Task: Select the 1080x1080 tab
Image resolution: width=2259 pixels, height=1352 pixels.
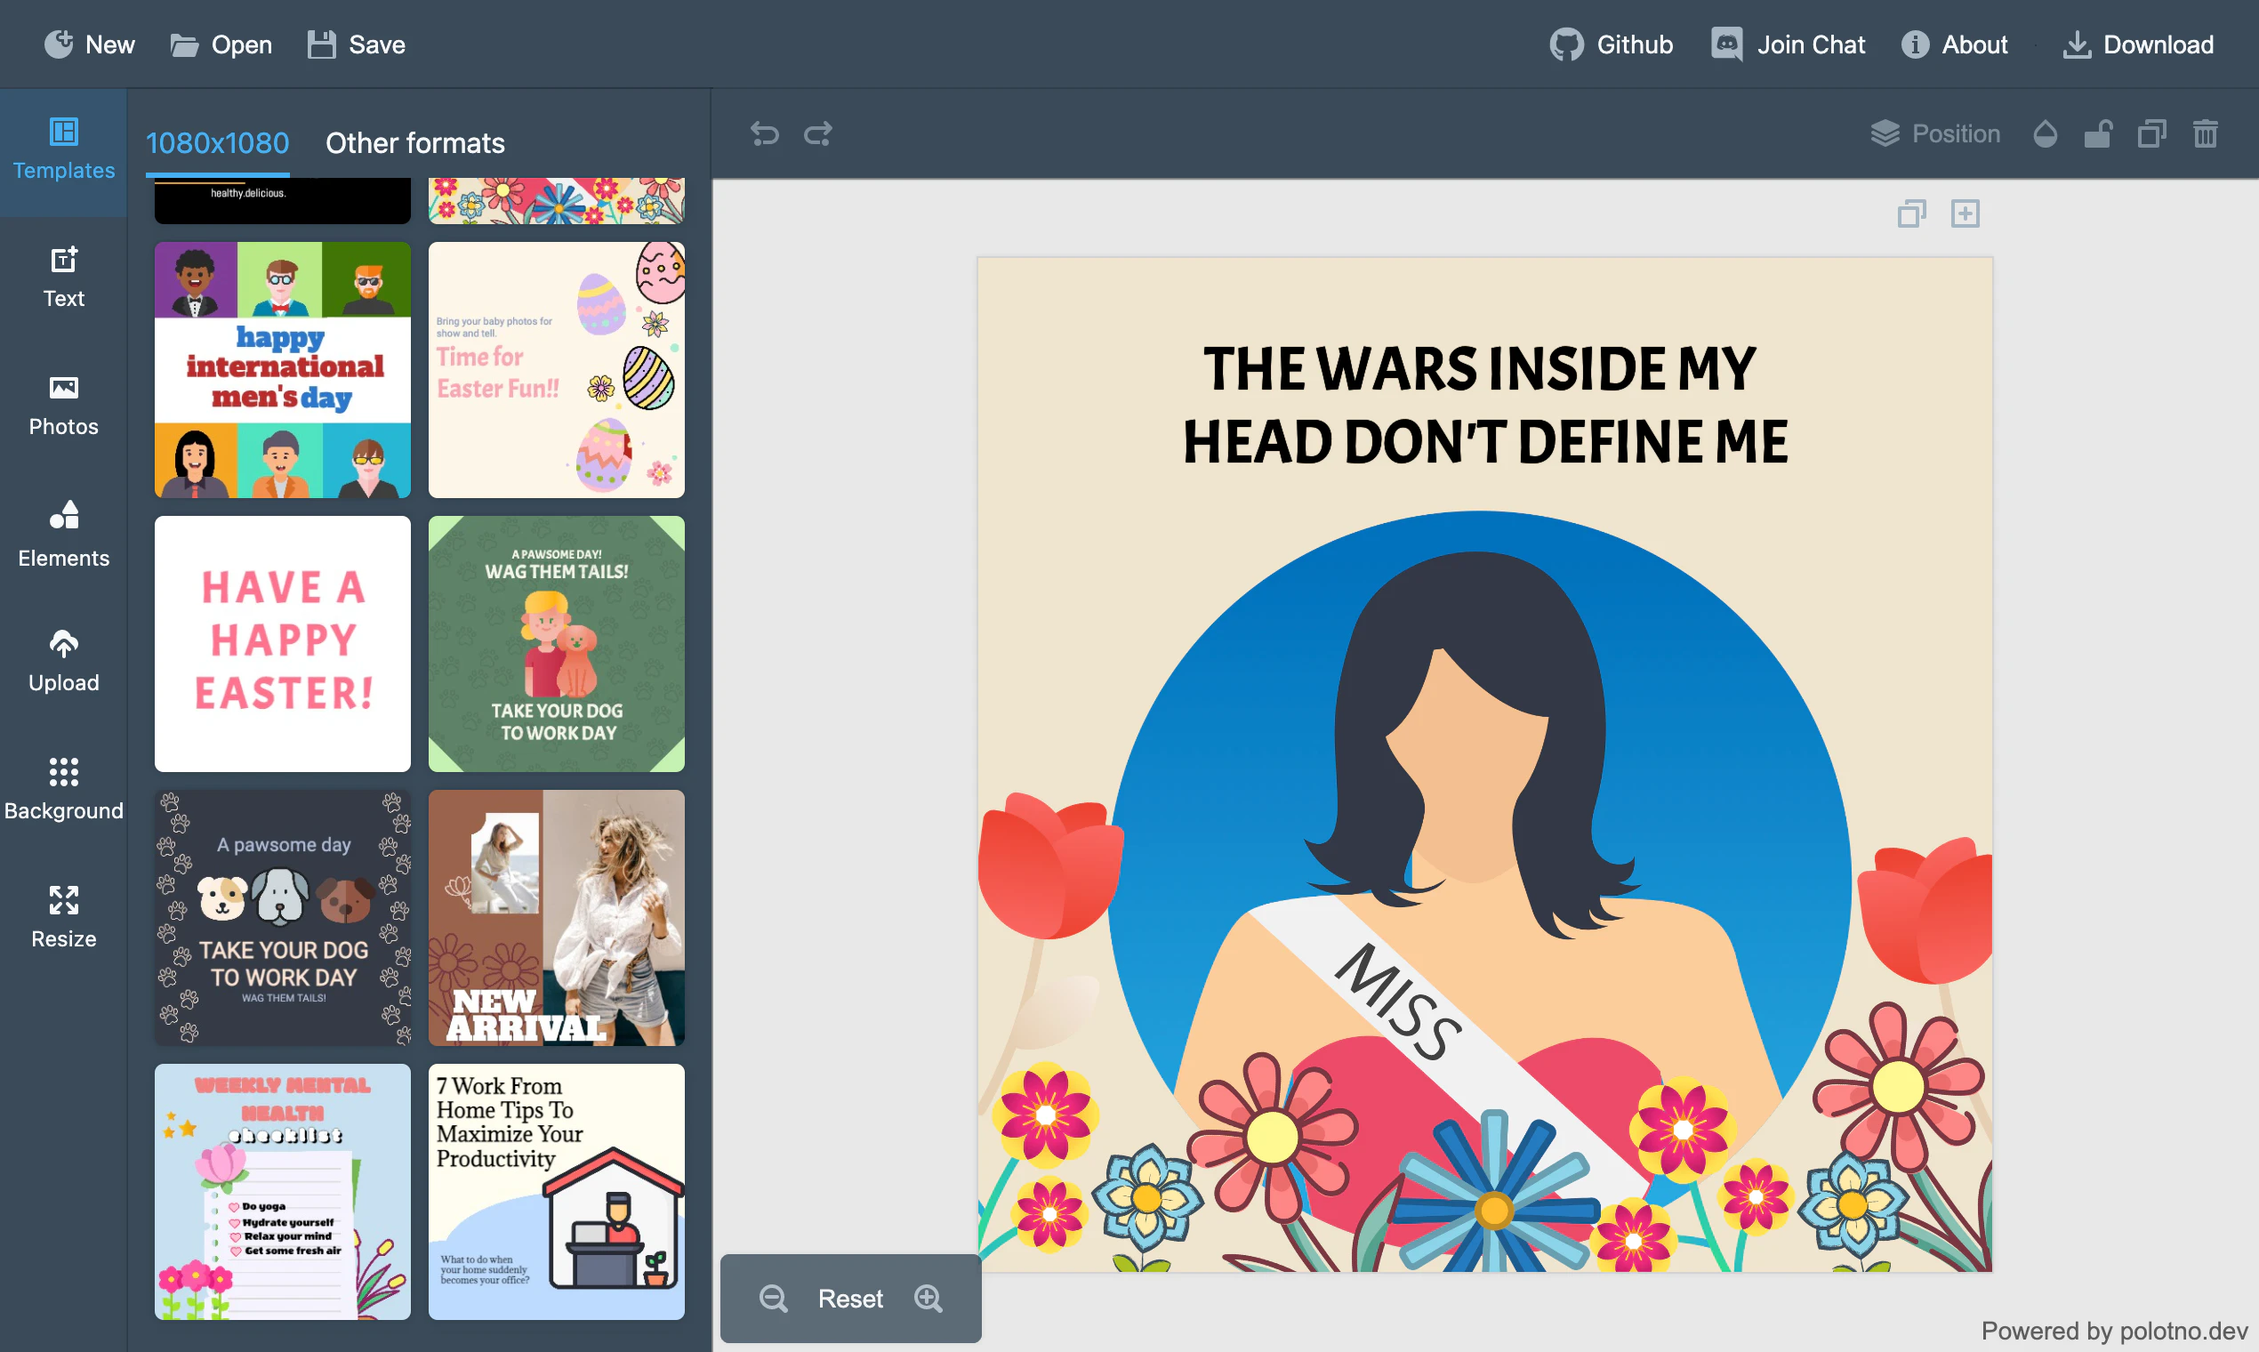Action: pos(217,143)
